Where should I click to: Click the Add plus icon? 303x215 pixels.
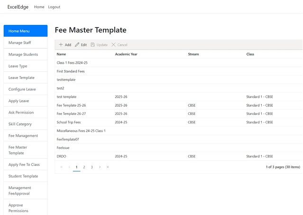pyautogui.click(x=61, y=45)
